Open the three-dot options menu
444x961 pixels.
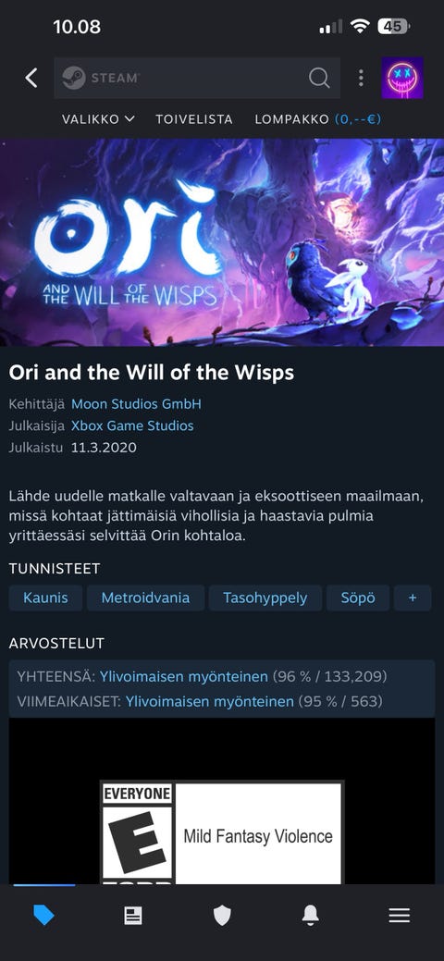point(361,78)
